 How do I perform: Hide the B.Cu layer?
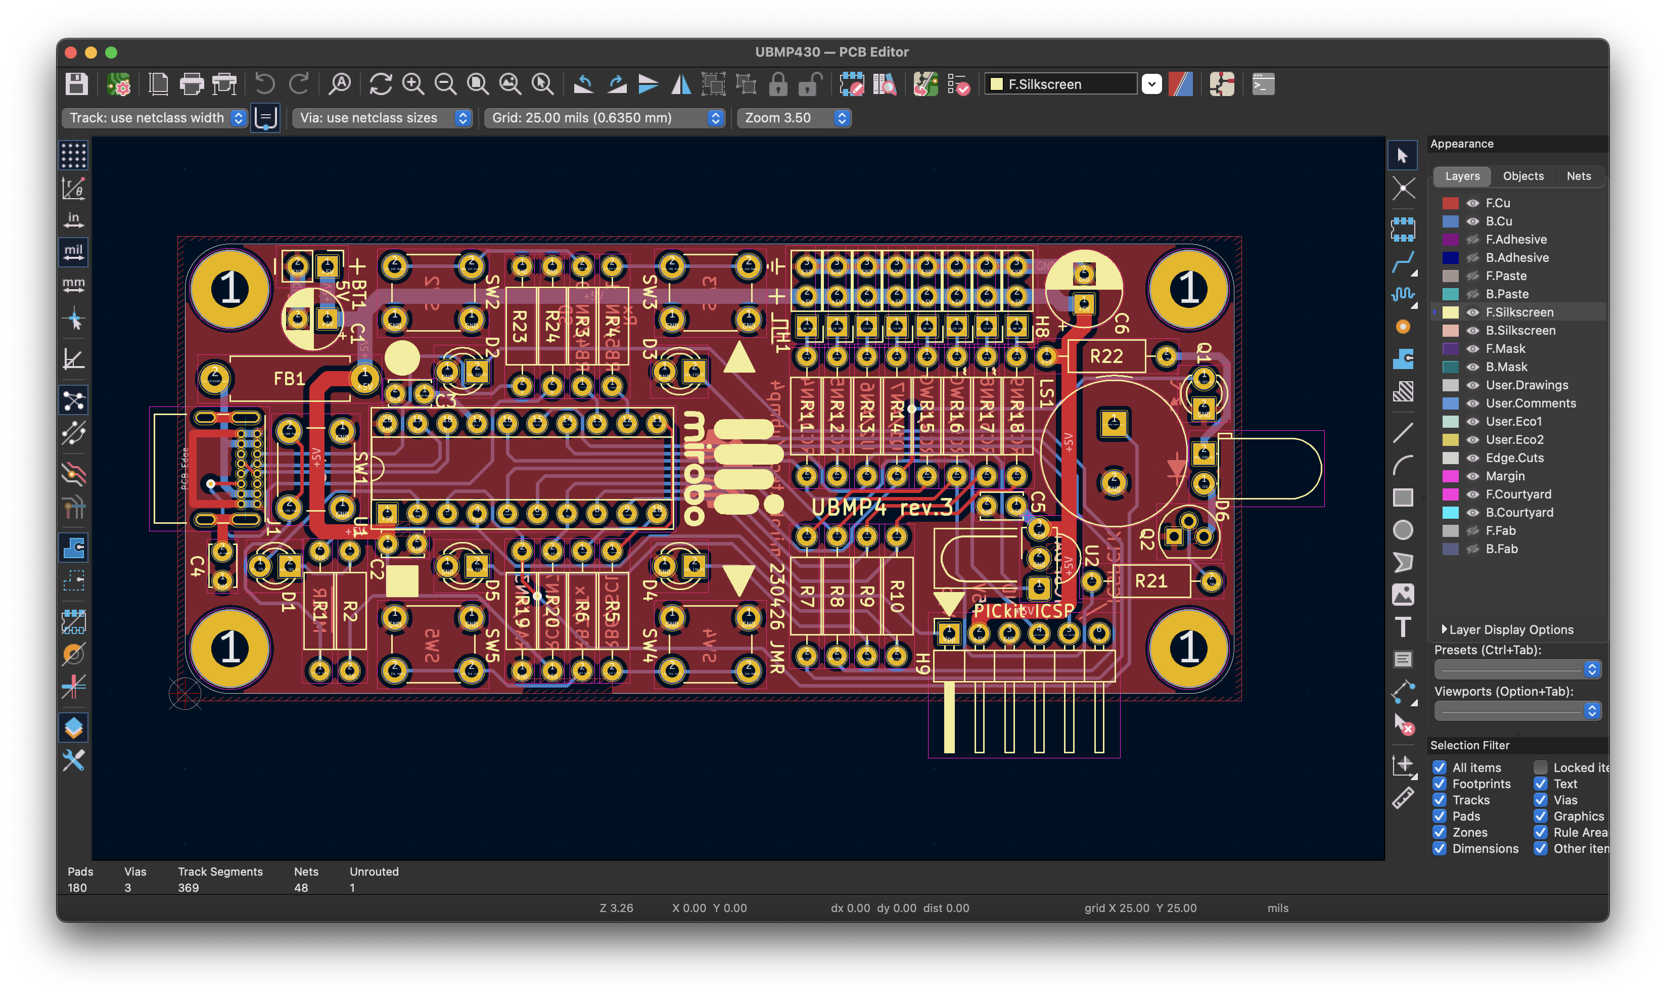[x=1474, y=221]
